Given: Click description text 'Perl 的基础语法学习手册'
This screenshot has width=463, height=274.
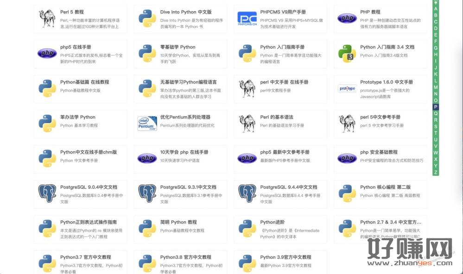Looking at the screenshot, I should pos(282,125).
